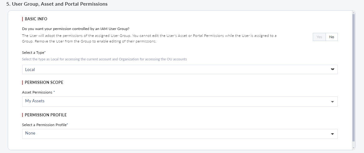Click the Select a Type field label
The height and width of the screenshot is (153, 364).
34,53
